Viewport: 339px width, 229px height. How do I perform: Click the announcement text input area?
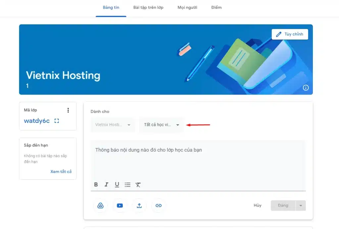pos(198,159)
